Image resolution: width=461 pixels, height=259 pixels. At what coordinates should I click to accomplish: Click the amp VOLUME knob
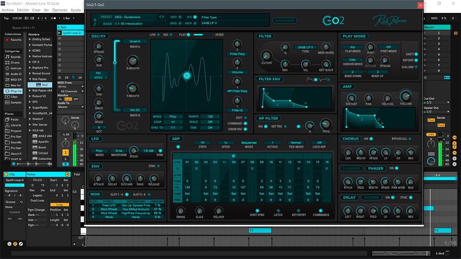(x=406, y=96)
